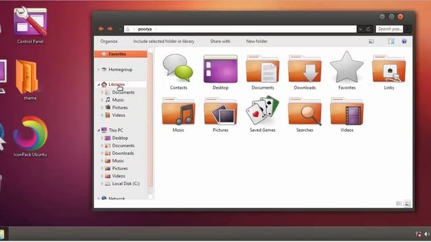Open the help icon in toolbar
This screenshot has width=431, height=242.
click(x=404, y=42)
